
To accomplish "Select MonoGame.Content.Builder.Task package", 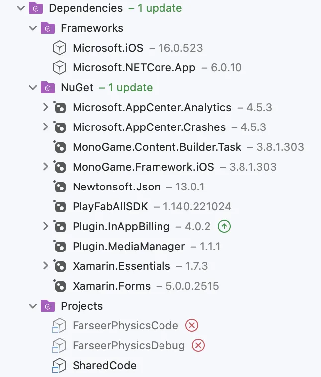I will (157, 147).
